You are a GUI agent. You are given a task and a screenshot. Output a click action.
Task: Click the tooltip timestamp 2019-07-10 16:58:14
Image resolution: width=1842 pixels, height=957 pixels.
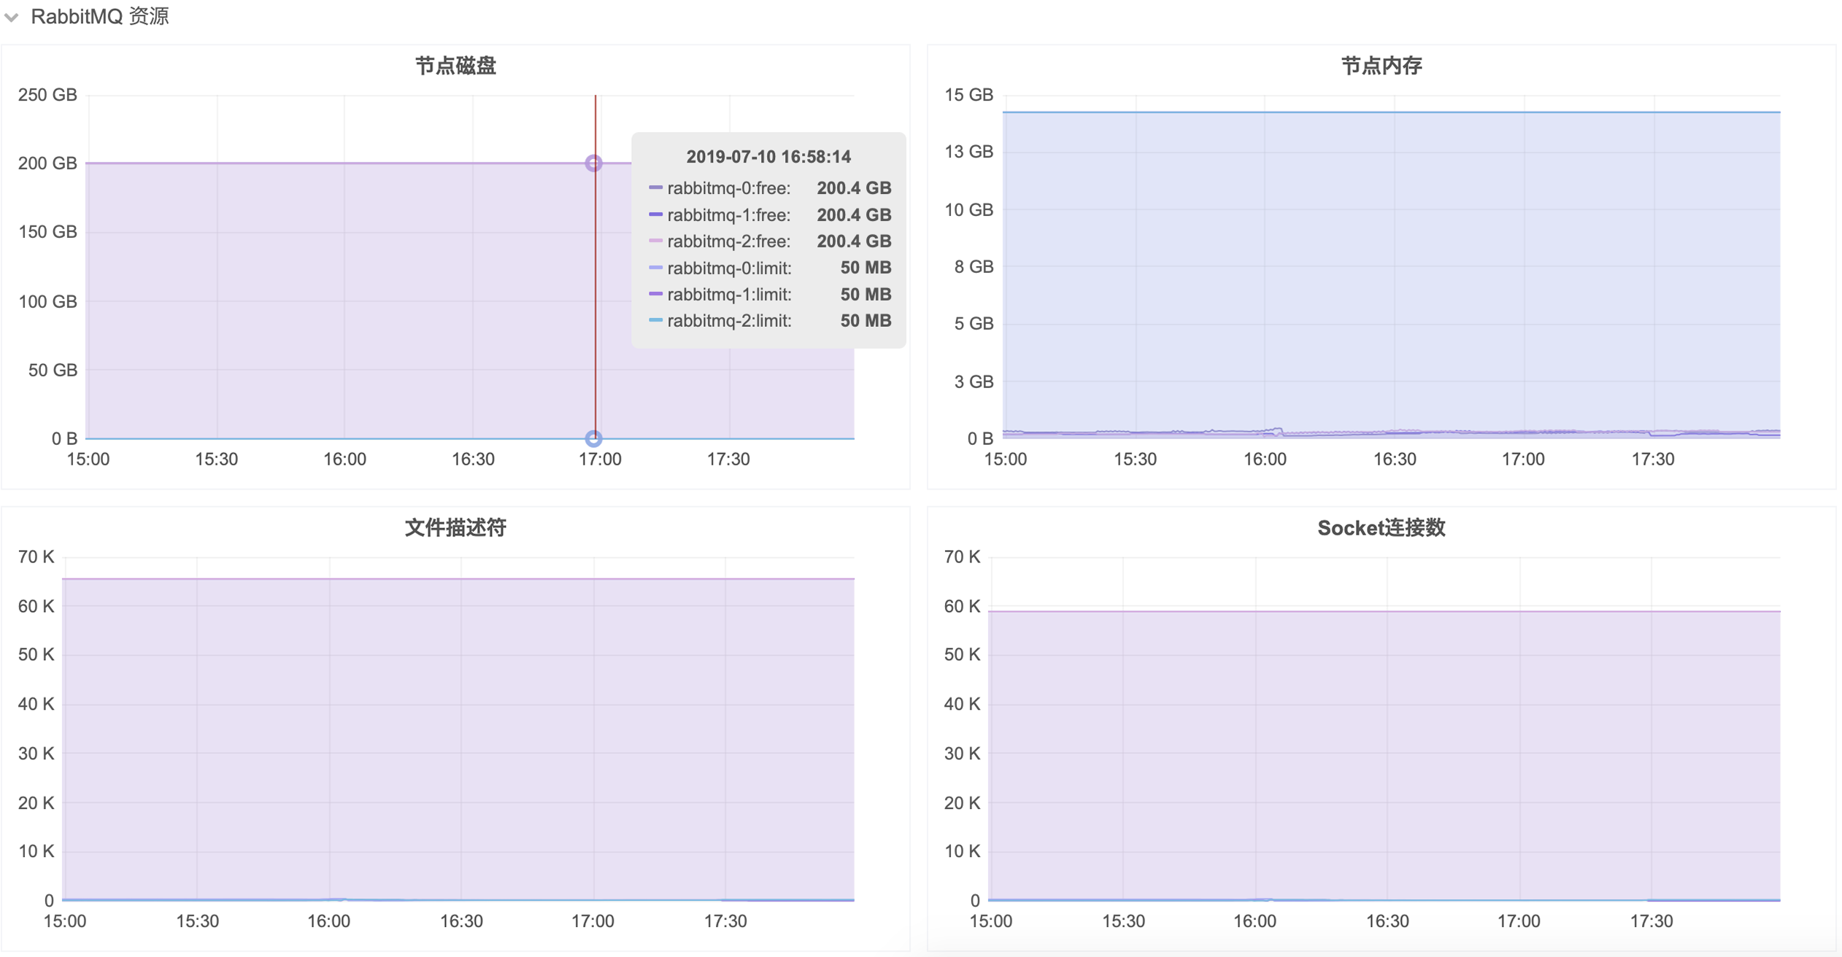pyautogui.click(x=768, y=157)
